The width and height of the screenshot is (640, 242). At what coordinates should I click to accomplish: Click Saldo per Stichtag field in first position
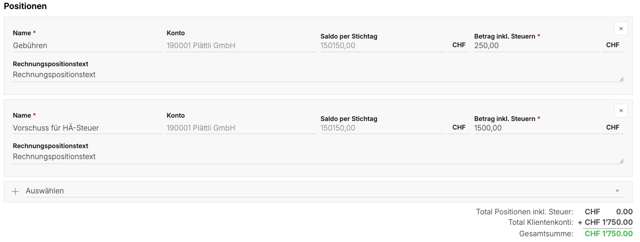[x=383, y=46]
